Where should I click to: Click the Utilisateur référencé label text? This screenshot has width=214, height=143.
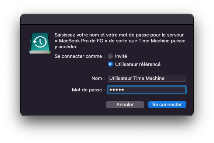click(x=138, y=64)
